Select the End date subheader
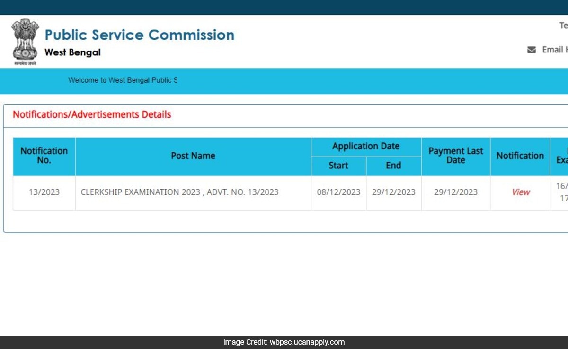The image size is (568, 349). [x=393, y=166]
